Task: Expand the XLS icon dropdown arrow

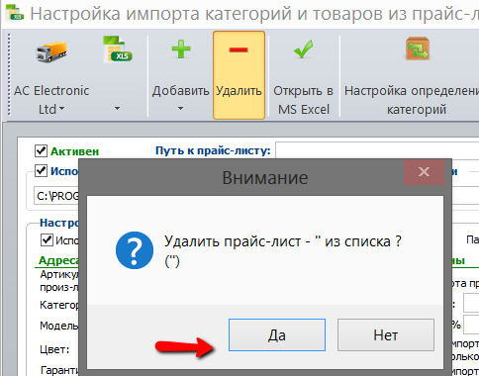Action: point(117,108)
